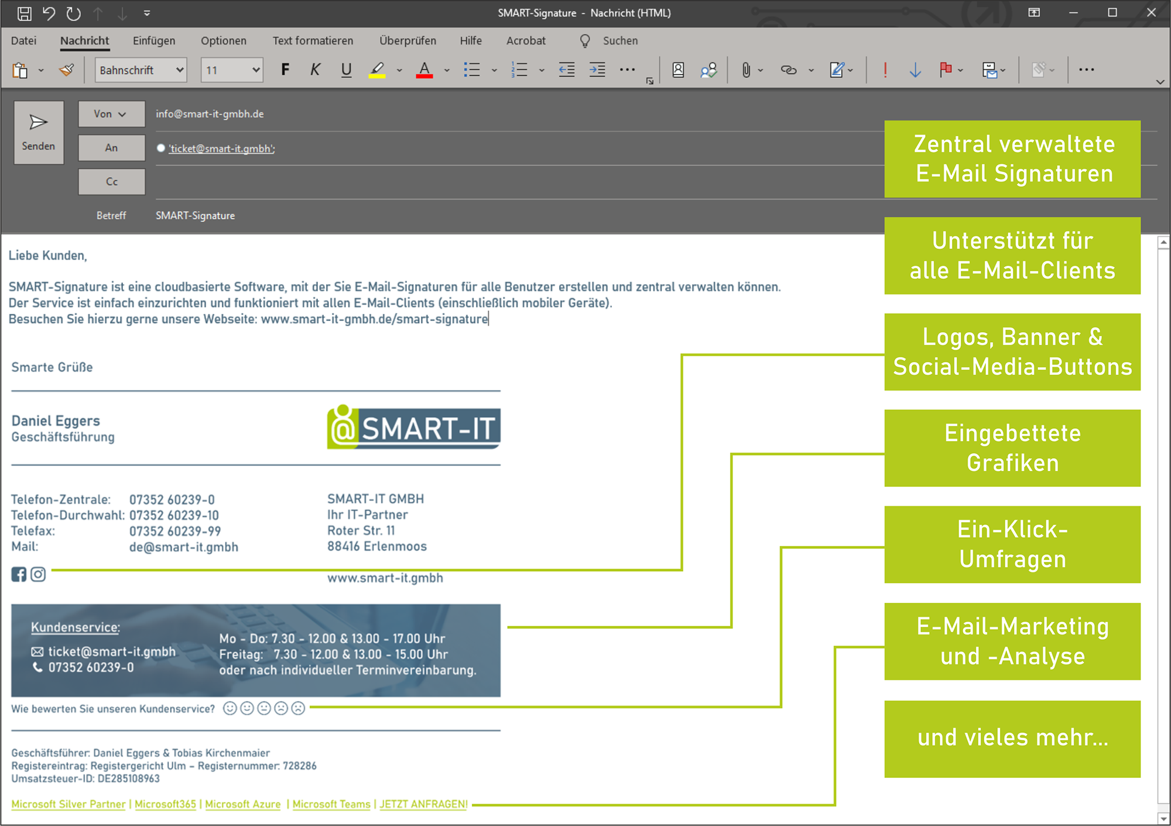
Task: Open the Von sender dropdown
Action: point(111,114)
